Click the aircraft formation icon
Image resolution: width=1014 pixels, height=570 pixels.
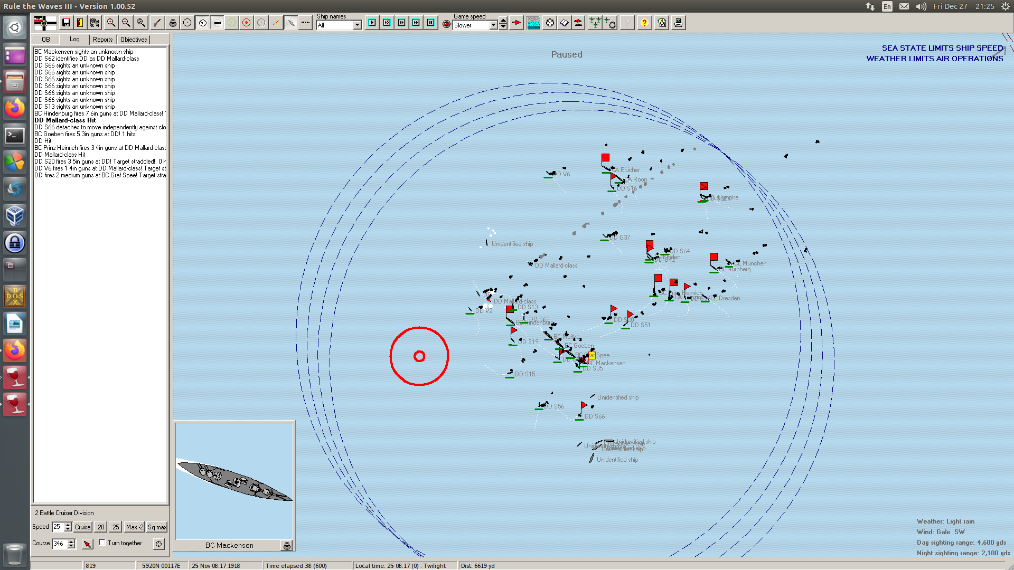pos(595,23)
